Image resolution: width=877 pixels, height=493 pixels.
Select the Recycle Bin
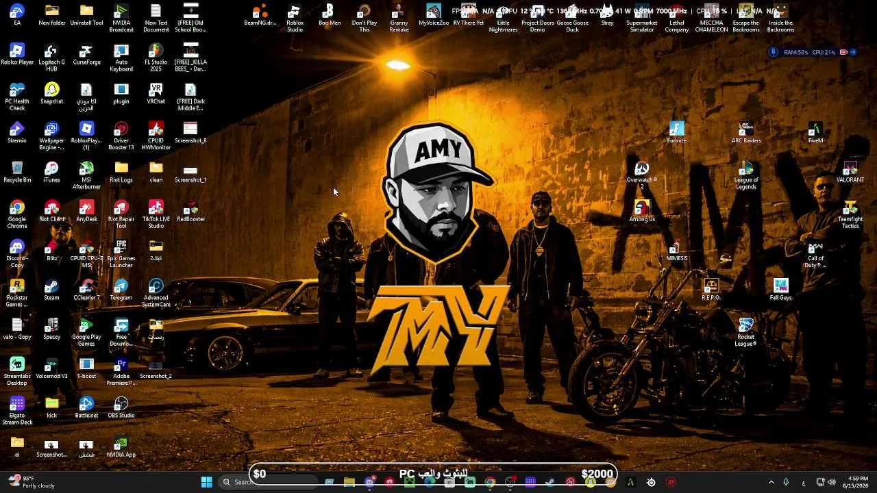pos(17,172)
